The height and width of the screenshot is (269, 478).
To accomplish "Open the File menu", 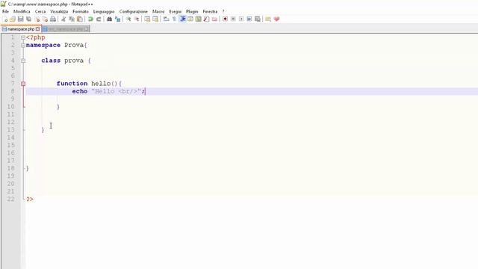I will tap(5, 11).
